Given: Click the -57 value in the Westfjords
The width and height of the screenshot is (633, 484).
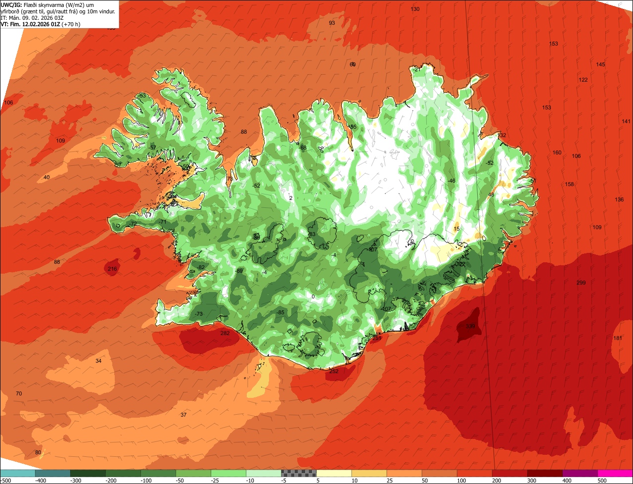Looking at the screenshot, I should [x=152, y=148].
